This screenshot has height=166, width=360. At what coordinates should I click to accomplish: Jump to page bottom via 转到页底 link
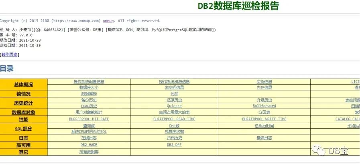point(9,55)
